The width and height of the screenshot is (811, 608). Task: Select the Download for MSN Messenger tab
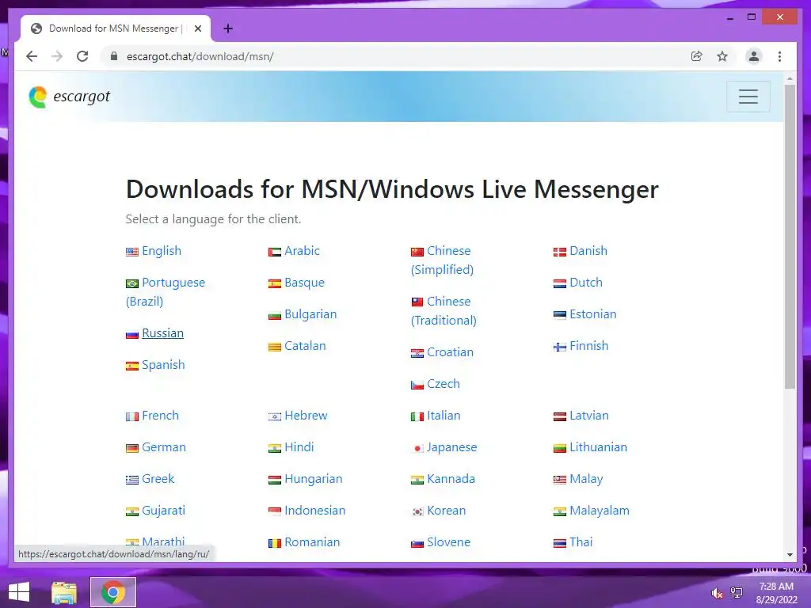116,28
